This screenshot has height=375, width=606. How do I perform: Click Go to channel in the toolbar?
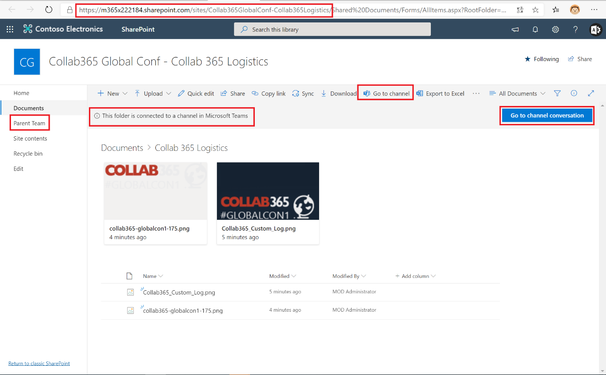click(x=386, y=93)
